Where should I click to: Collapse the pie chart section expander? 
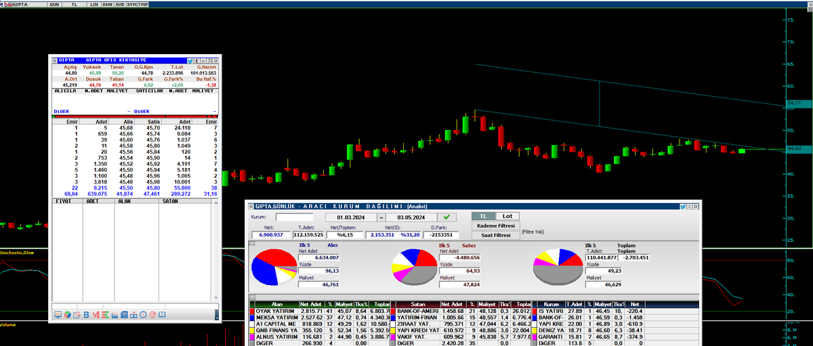pos(253,242)
